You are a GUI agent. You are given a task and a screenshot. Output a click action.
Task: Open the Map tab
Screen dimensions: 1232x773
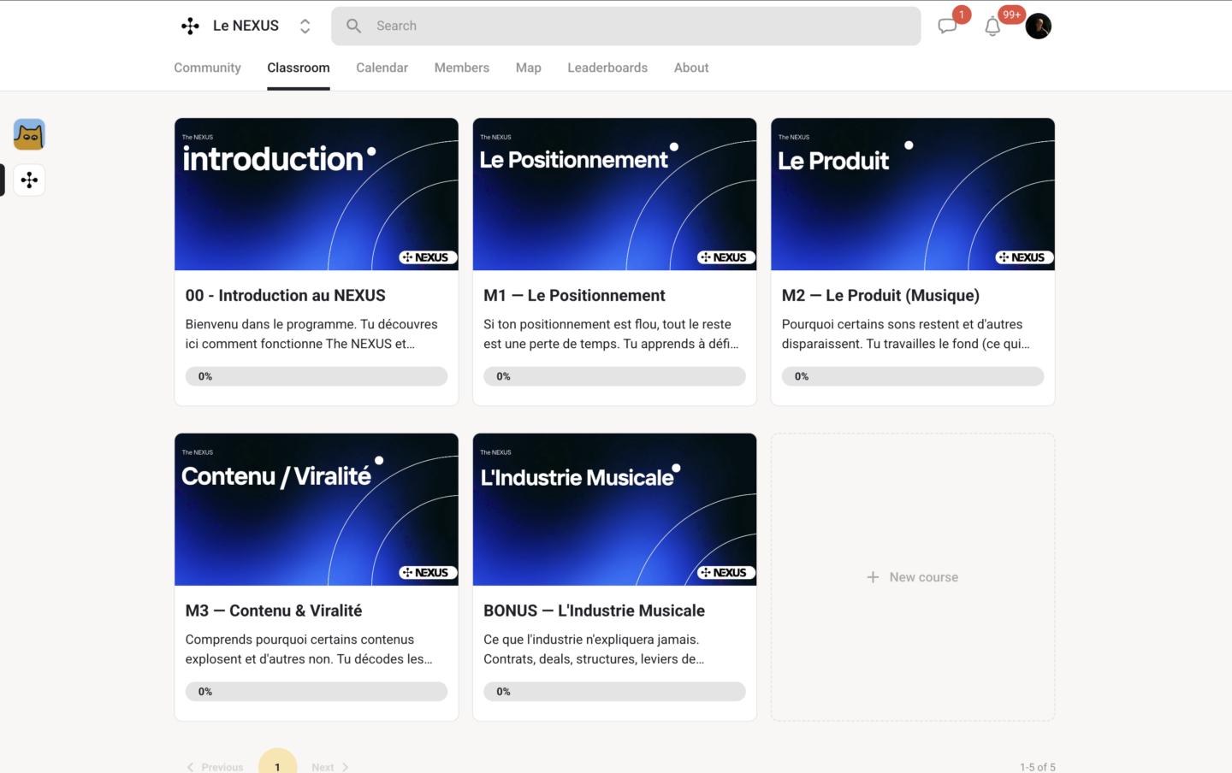click(528, 68)
